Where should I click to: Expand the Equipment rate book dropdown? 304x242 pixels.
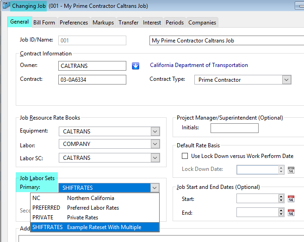point(155,132)
